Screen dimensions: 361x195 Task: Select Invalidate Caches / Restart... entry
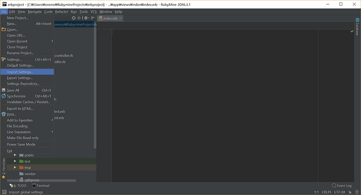27,102
